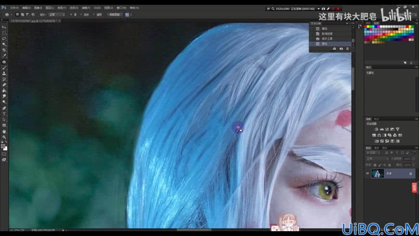The image size is (419, 236).
Task: Select the Brush tool
Action: pyautogui.click(x=4, y=68)
